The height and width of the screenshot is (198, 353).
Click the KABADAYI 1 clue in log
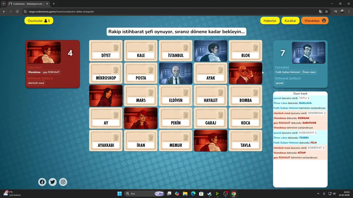pyautogui.click(x=308, y=133)
